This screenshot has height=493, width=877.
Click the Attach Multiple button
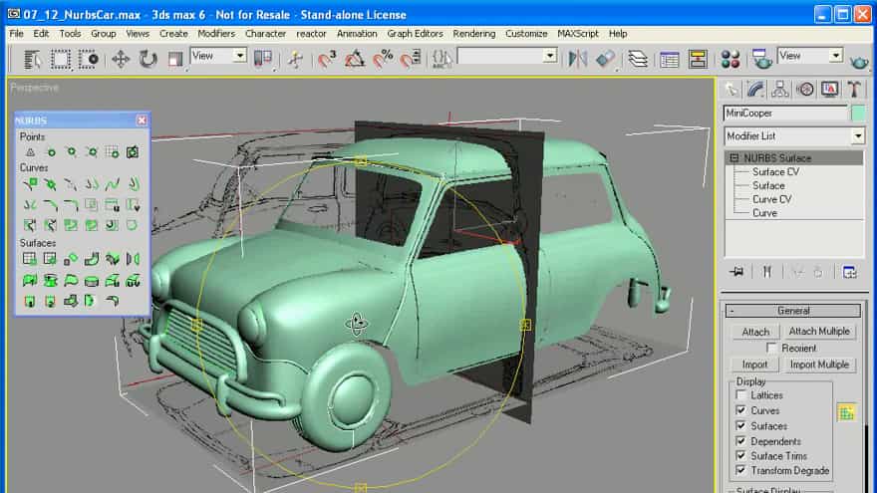click(819, 332)
